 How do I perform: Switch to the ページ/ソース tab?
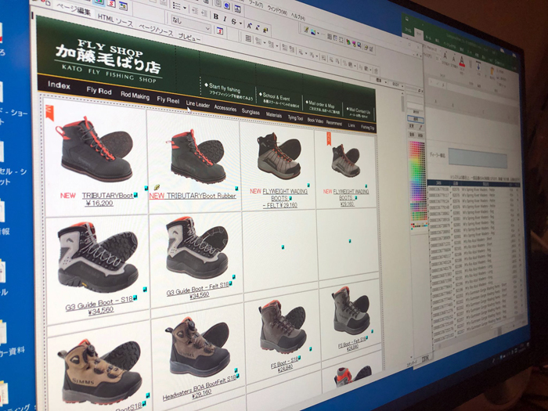pyautogui.click(x=156, y=30)
